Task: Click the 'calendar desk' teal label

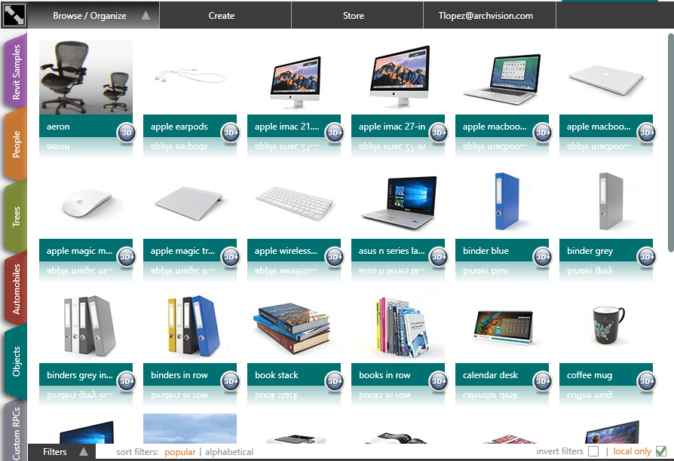Action: (x=502, y=374)
